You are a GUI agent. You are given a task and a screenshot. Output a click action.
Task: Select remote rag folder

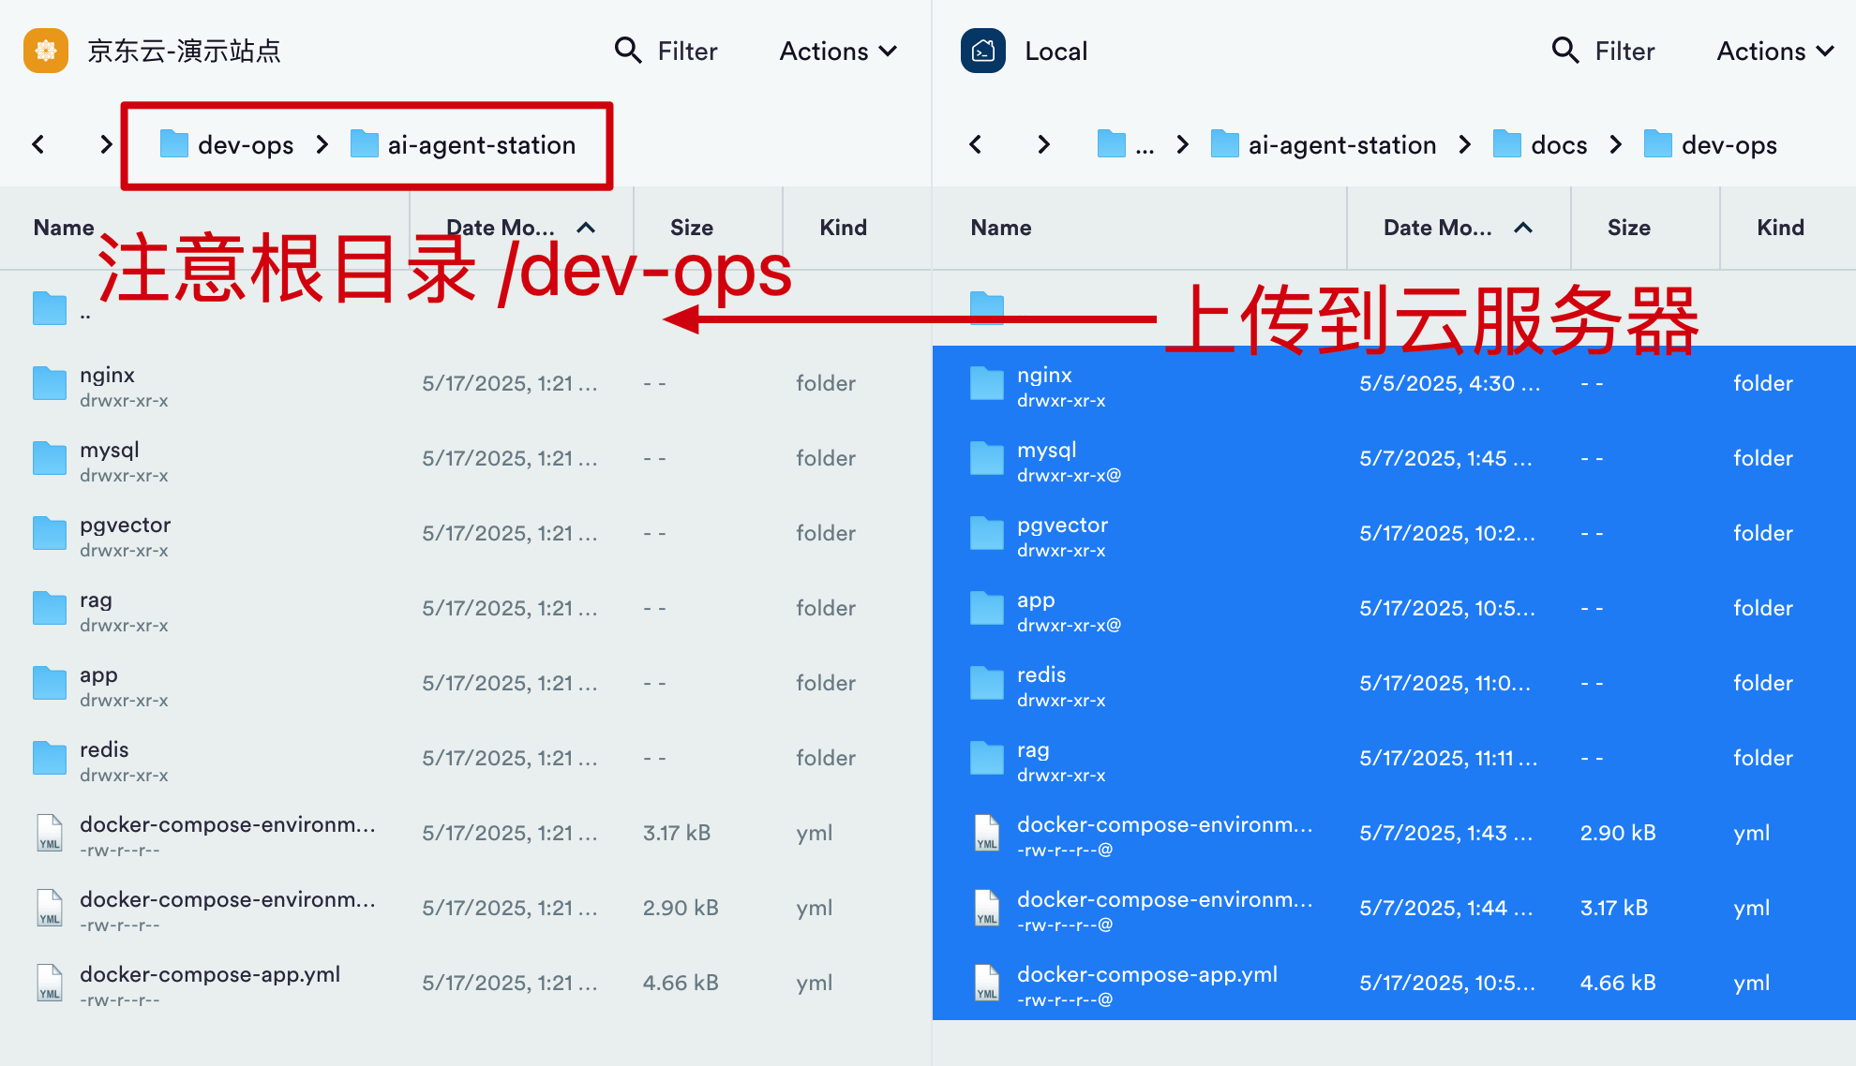(466, 608)
